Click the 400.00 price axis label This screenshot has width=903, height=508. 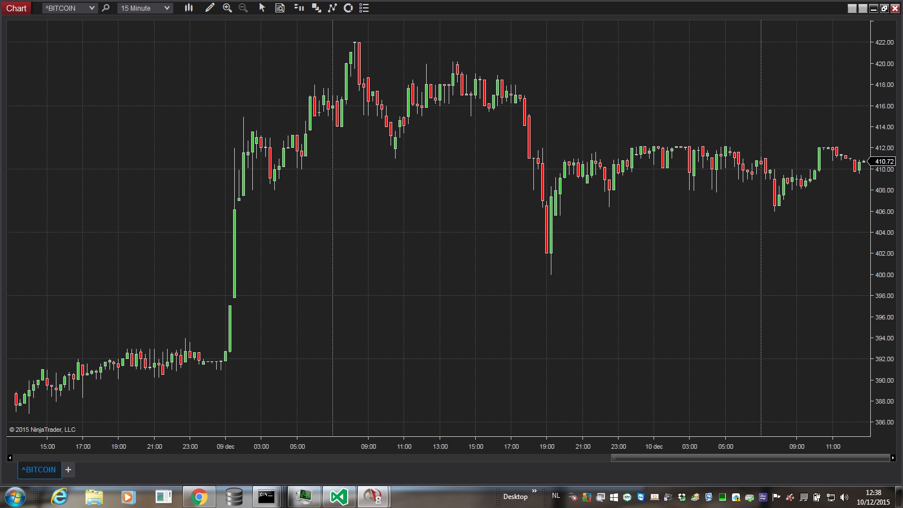pyautogui.click(x=884, y=275)
